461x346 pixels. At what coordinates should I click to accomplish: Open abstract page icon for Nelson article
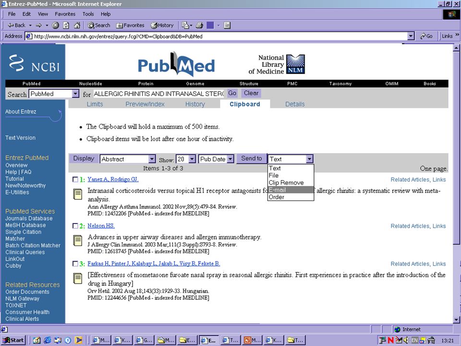[78, 241]
